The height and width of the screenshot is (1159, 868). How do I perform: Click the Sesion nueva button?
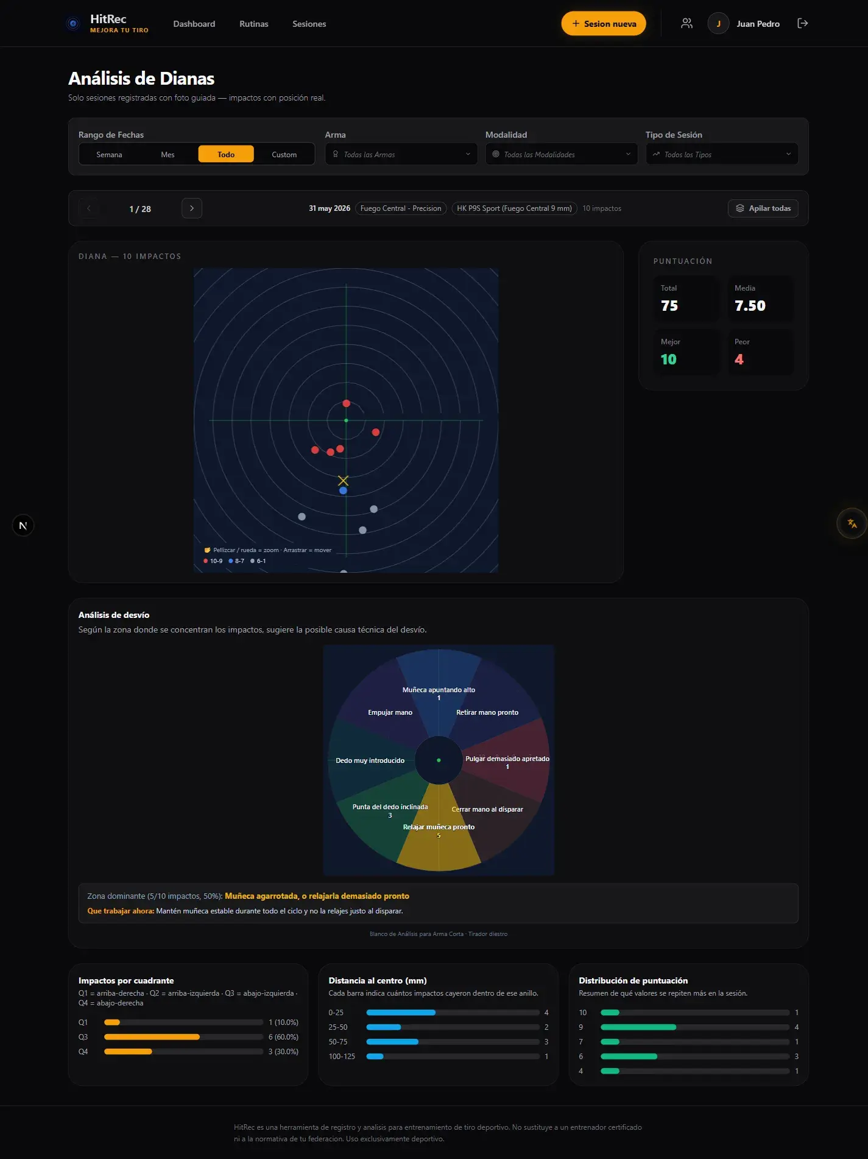point(603,24)
